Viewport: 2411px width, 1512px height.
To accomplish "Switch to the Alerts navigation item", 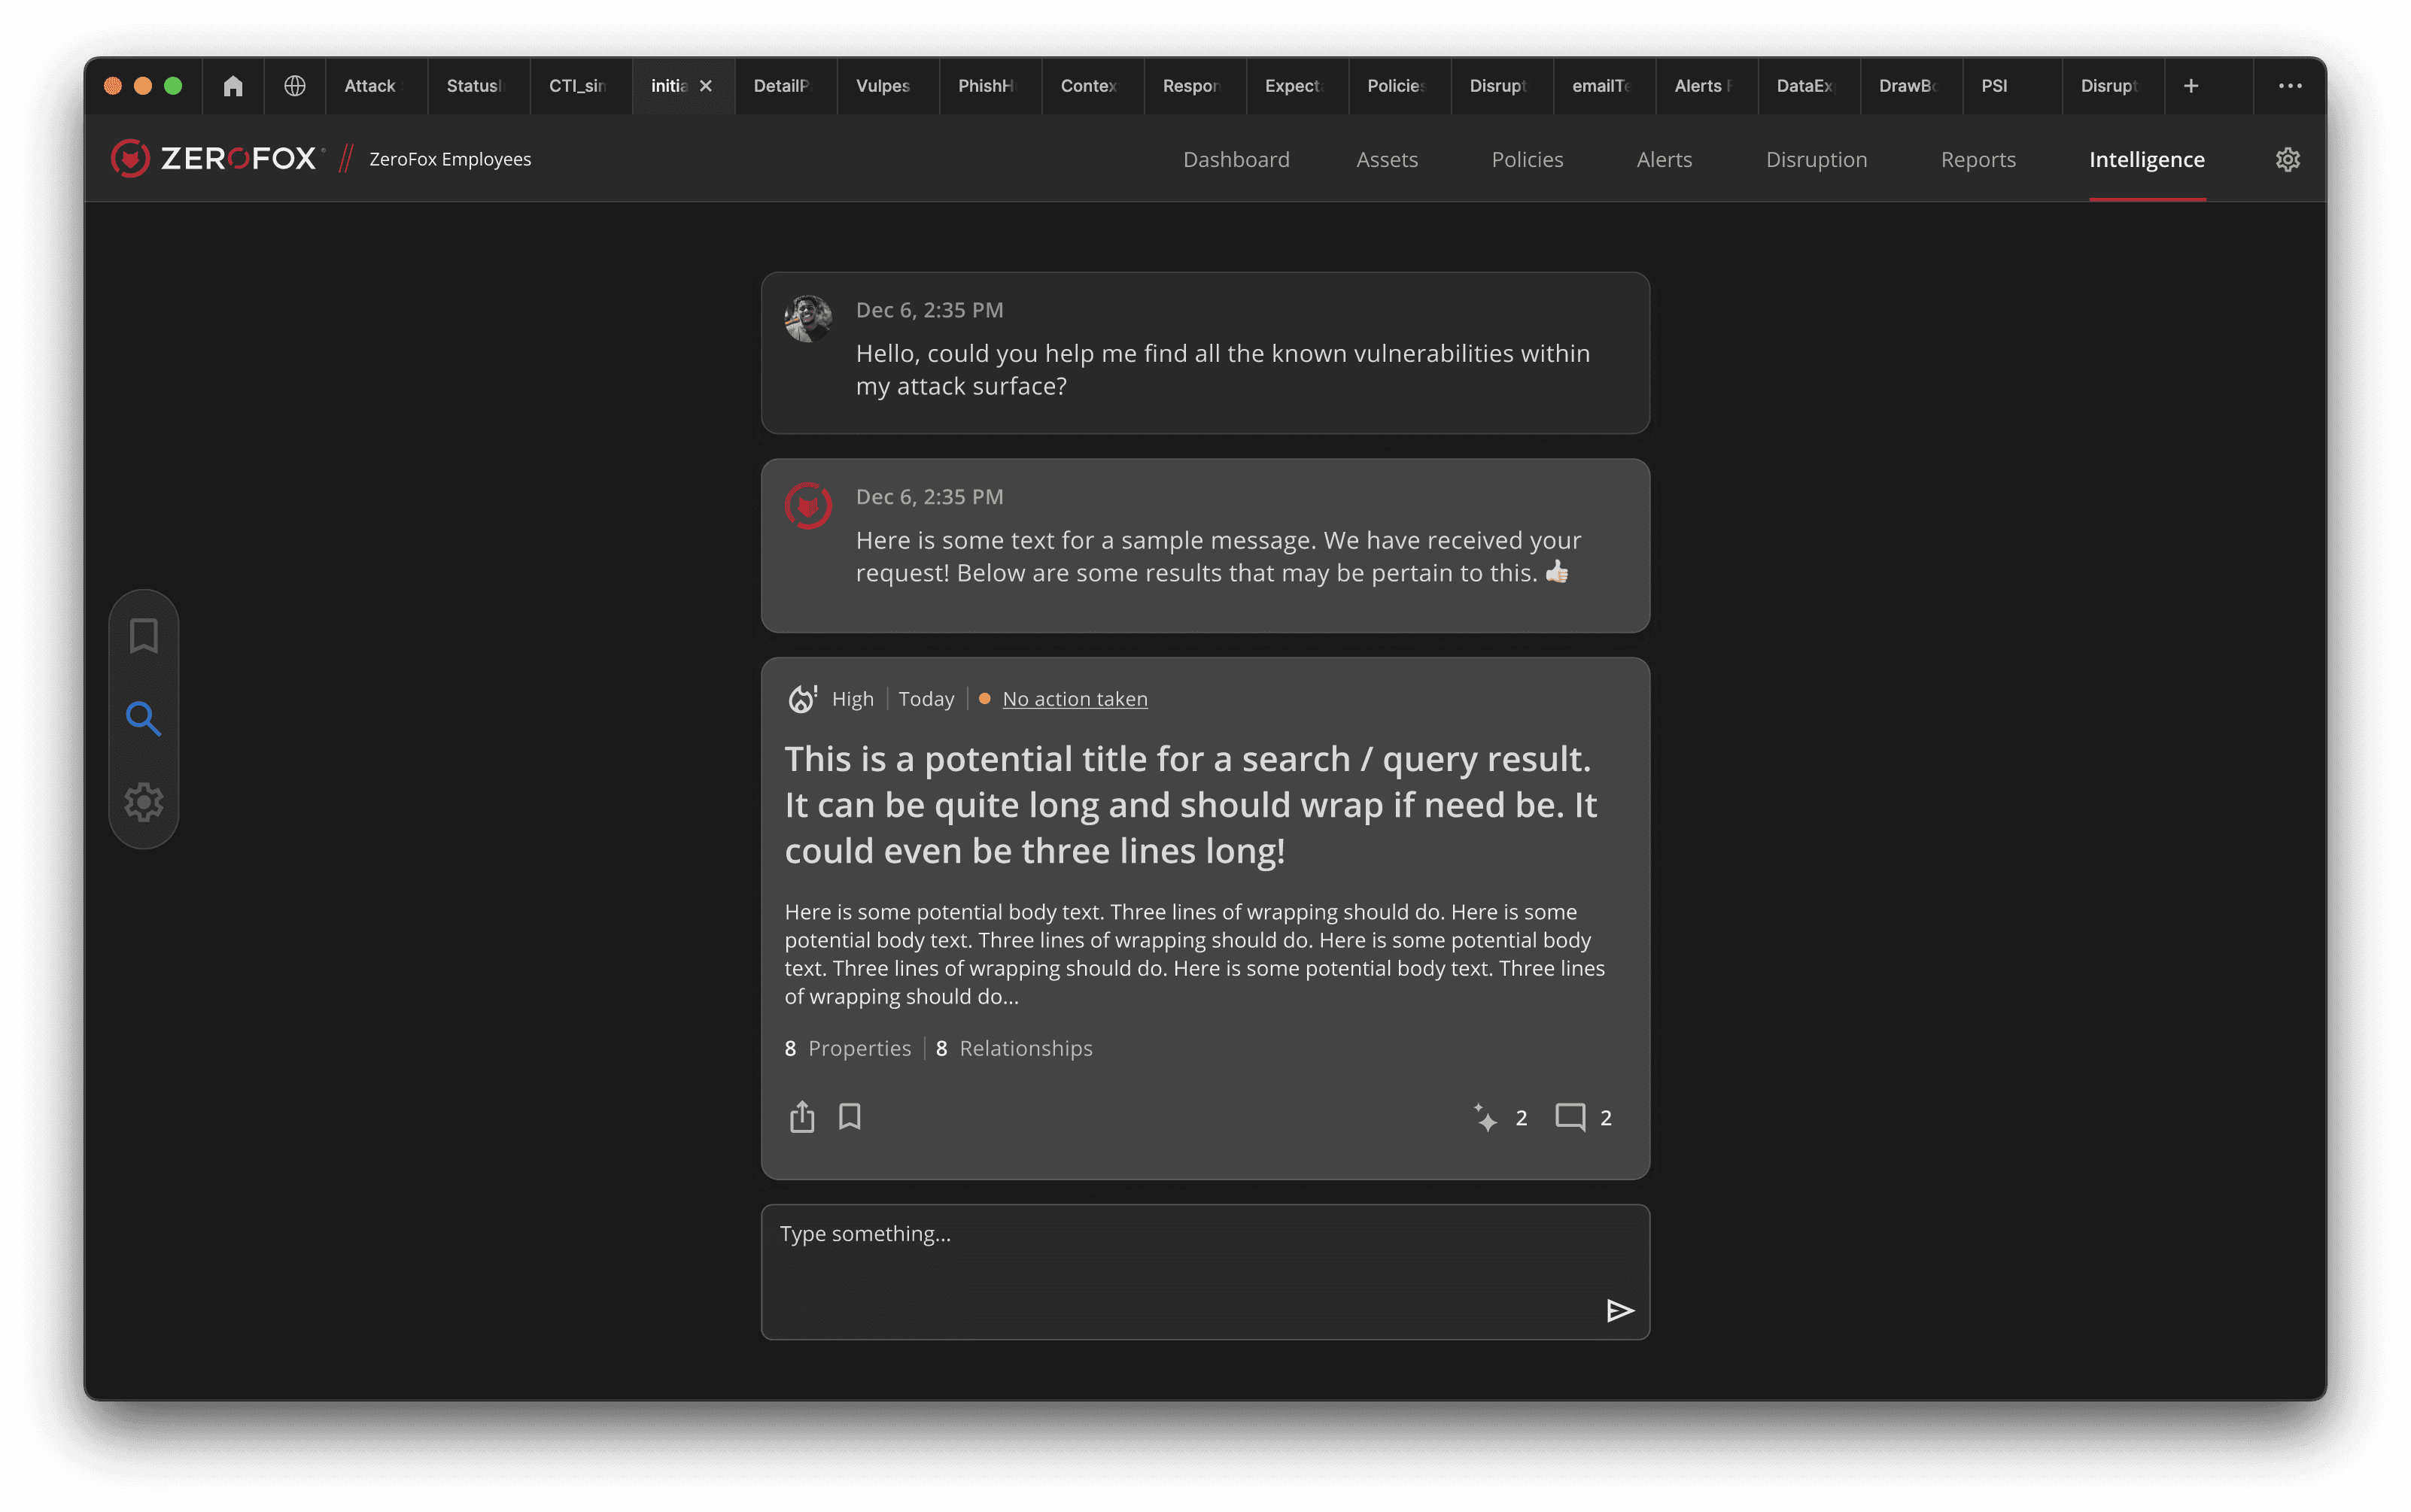I will click(x=1664, y=160).
